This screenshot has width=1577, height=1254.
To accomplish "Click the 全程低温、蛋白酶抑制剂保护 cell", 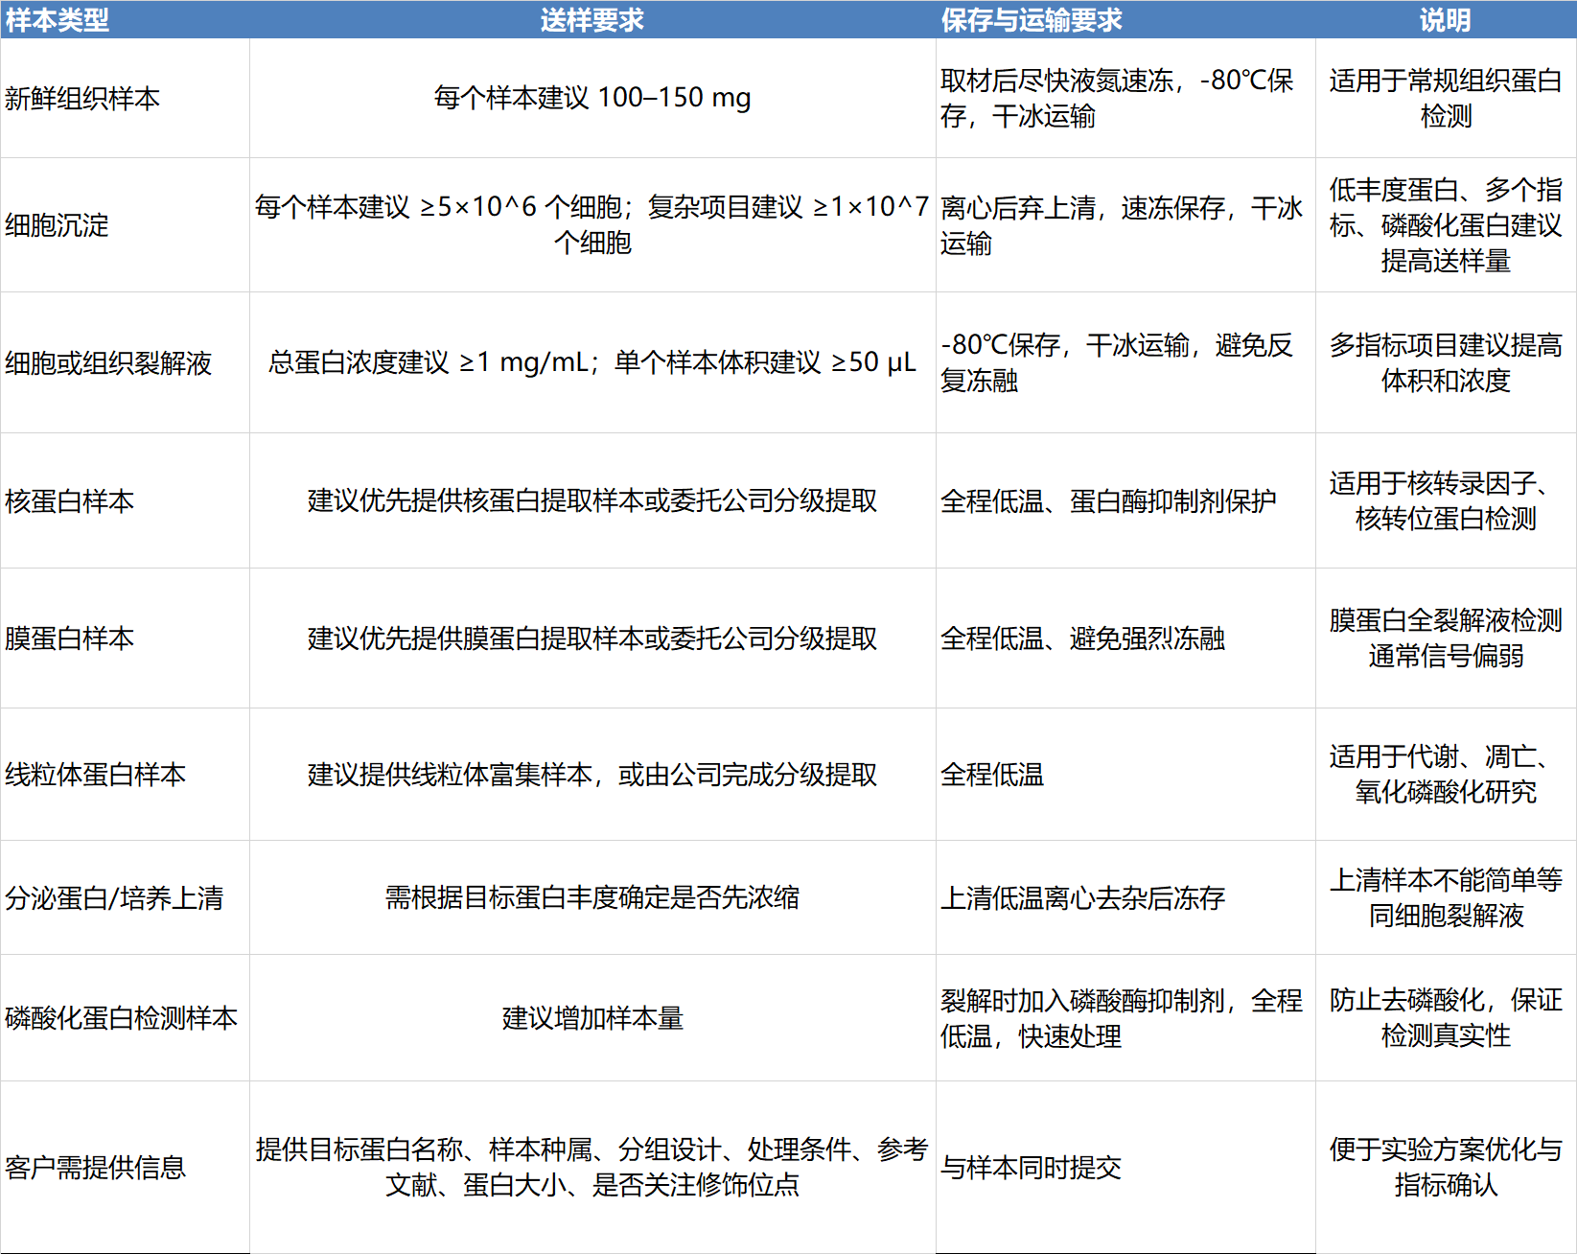I will click(x=1108, y=501).
